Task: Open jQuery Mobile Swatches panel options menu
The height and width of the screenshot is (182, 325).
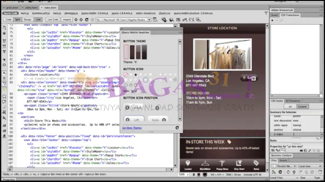Action: pyautogui.click(x=180, y=32)
